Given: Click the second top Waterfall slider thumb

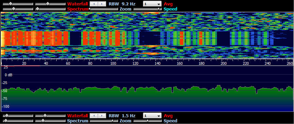Looking at the screenshot, I should click(x=48, y=4).
